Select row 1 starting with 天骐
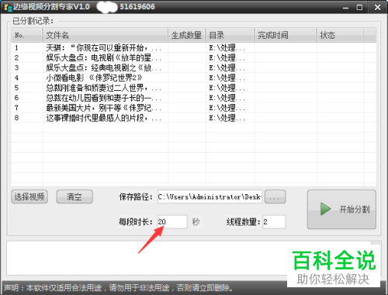The width and height of the screenshot is (388, 295). (193, 47)
